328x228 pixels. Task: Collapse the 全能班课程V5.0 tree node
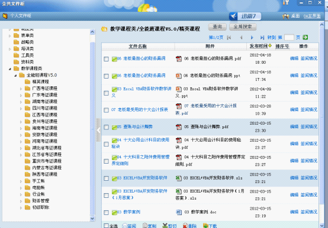pyautogui.click(x=15, y=76)
